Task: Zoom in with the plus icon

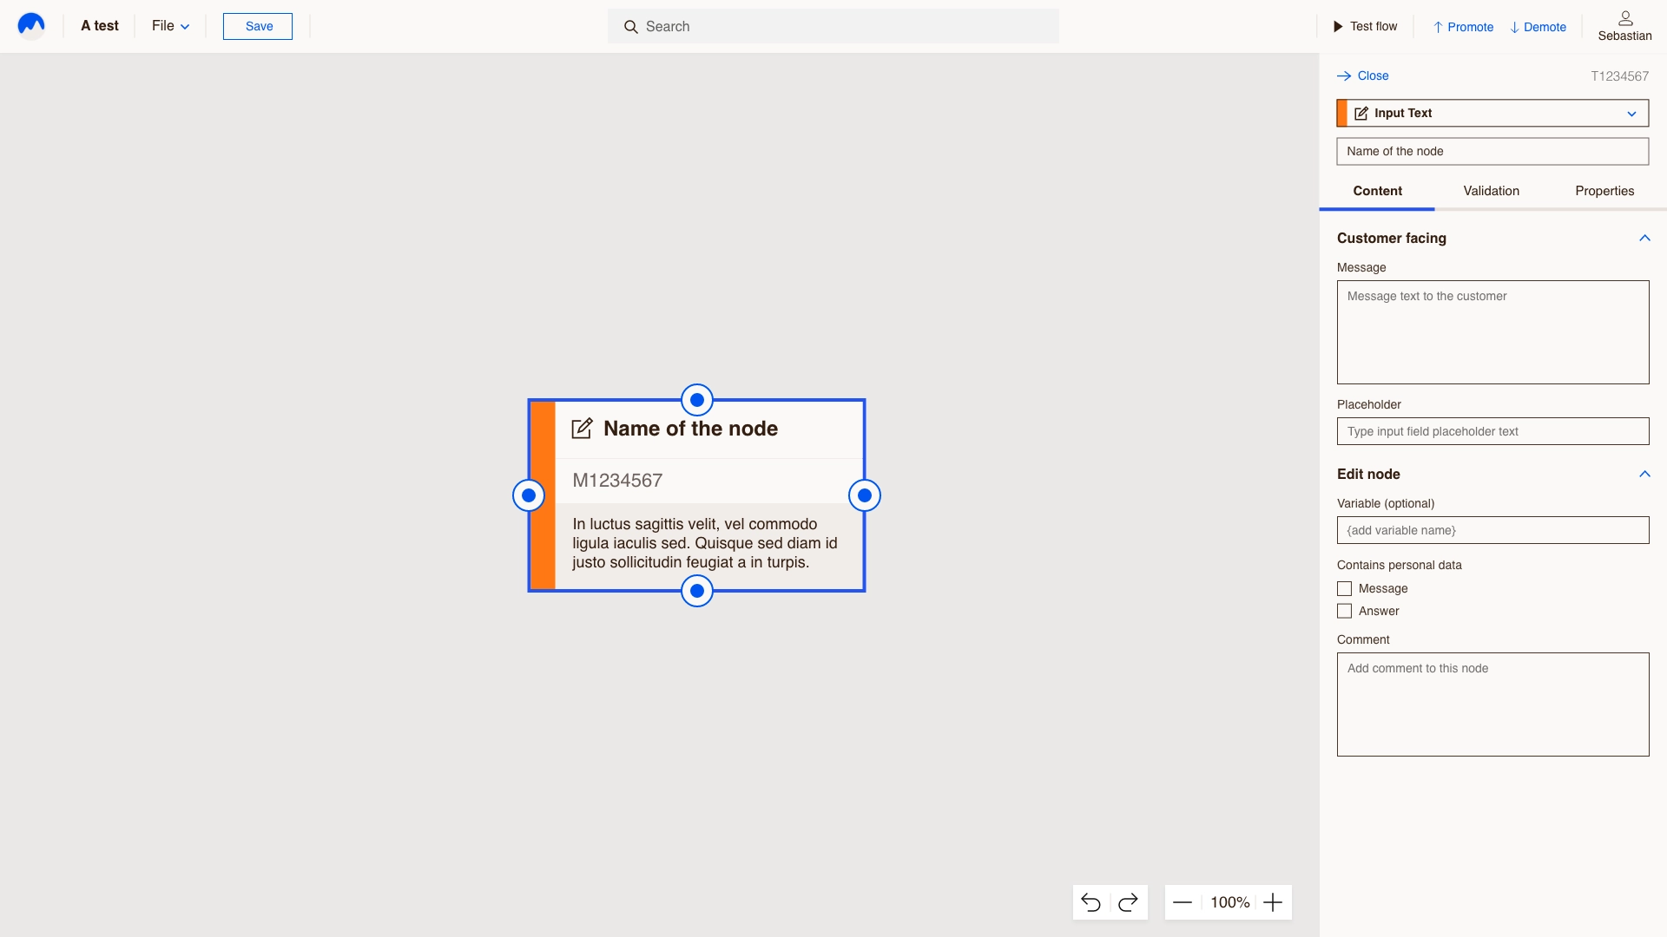Action: [x=1273, y=902]
